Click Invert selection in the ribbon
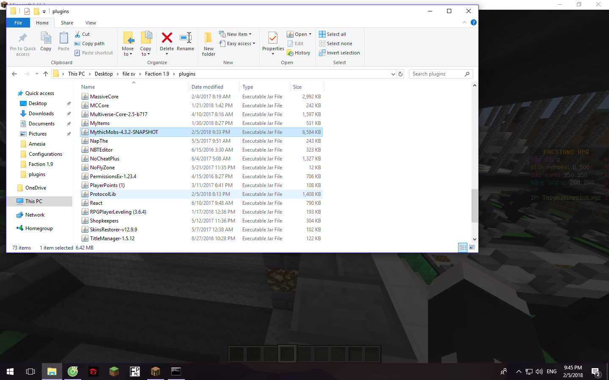609x380 pixels. click(x=339, y=53)
